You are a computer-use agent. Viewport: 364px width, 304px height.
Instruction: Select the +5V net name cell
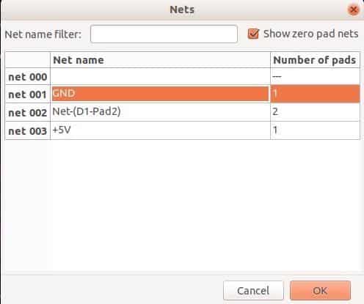point(160,130)
